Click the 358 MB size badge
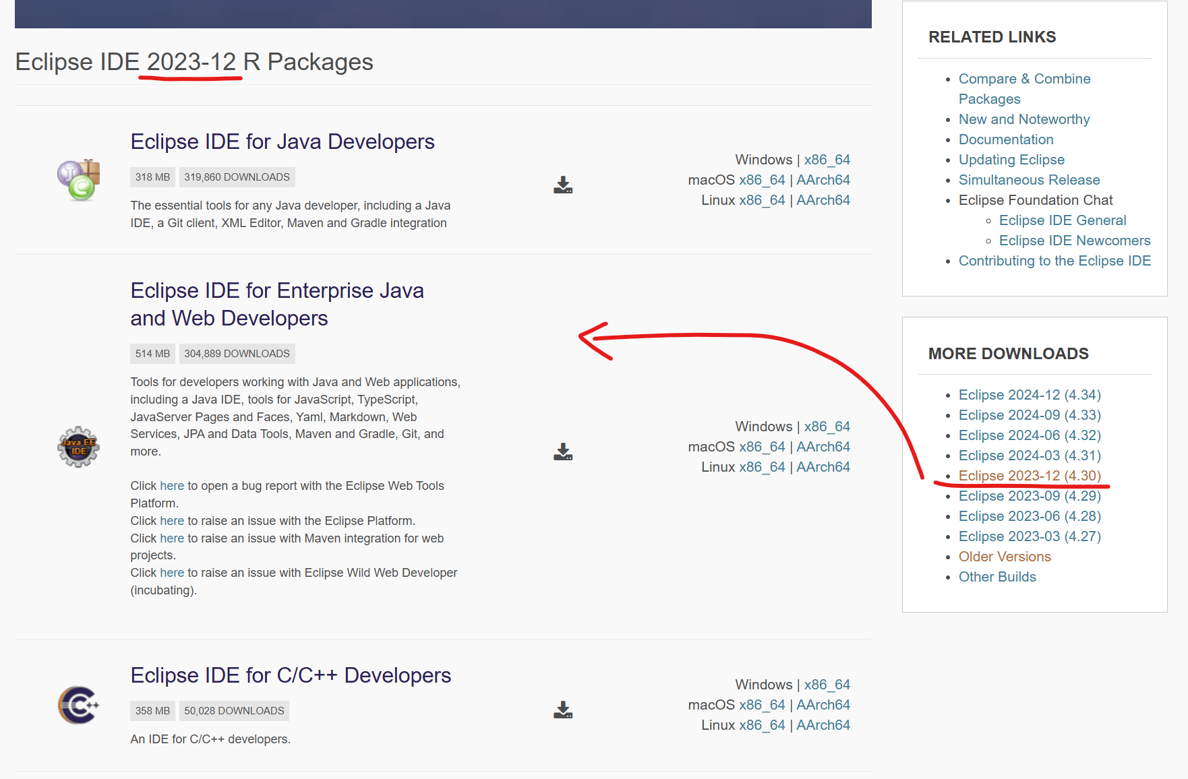 [x=152, y=711]
